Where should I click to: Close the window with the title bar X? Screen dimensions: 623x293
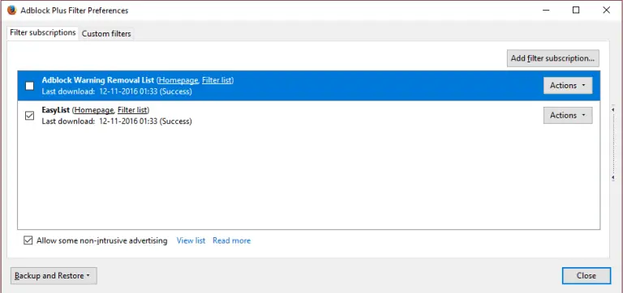pyautogui.click(x=606, y=11)
